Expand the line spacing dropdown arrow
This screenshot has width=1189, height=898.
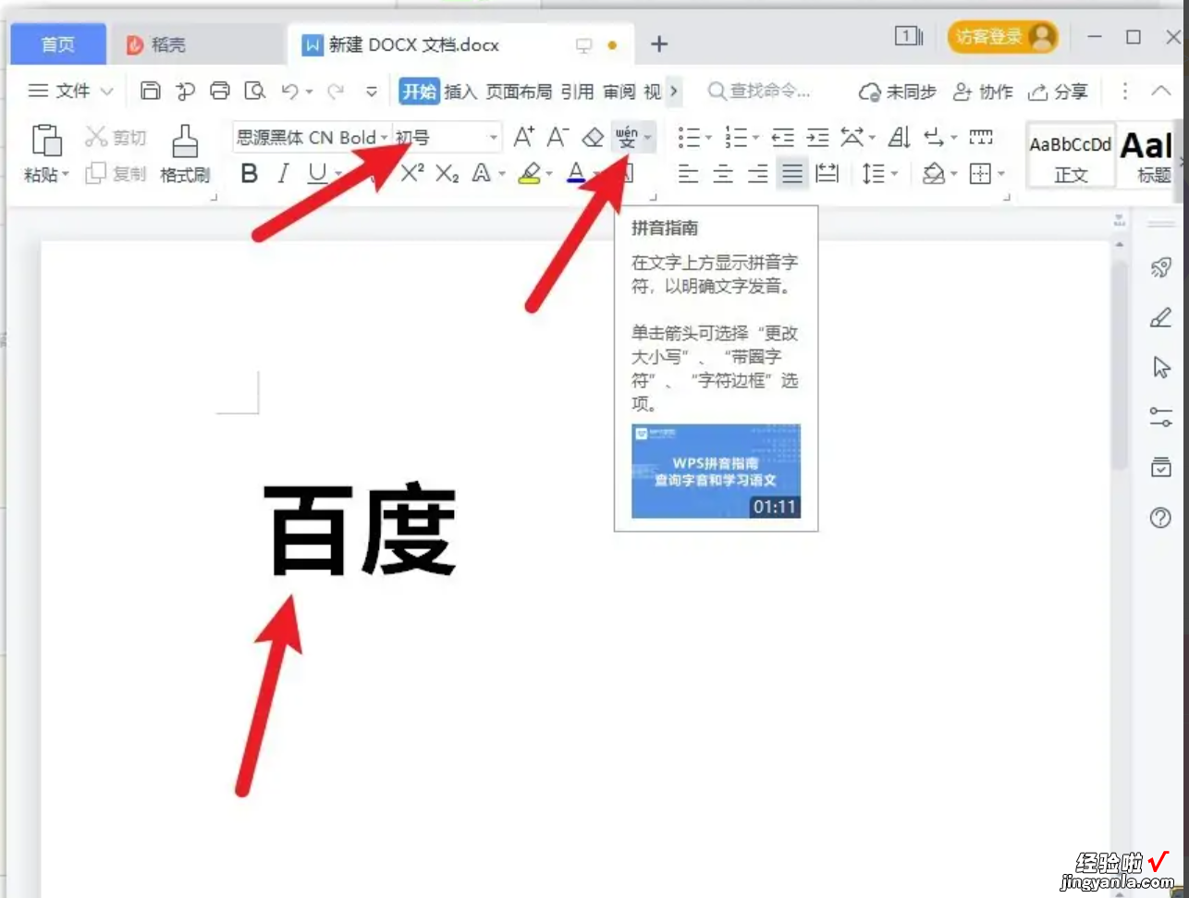pos(894,173)
